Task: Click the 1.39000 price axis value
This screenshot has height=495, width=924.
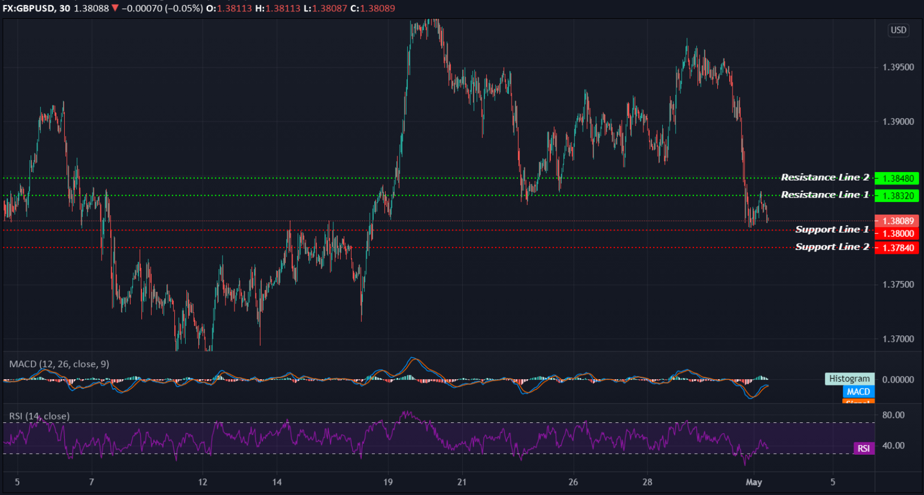Action: [x=898, y=121]
